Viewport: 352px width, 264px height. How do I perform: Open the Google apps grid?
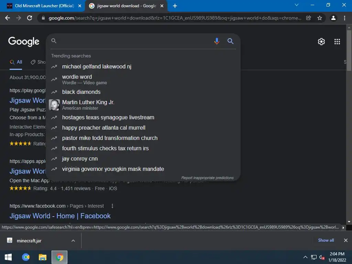[x=337, y=42]
